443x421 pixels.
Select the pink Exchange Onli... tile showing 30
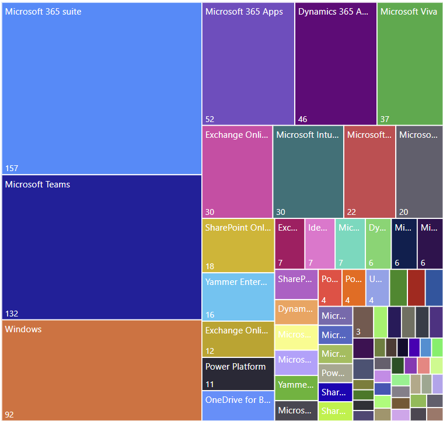tap(237, 172)
